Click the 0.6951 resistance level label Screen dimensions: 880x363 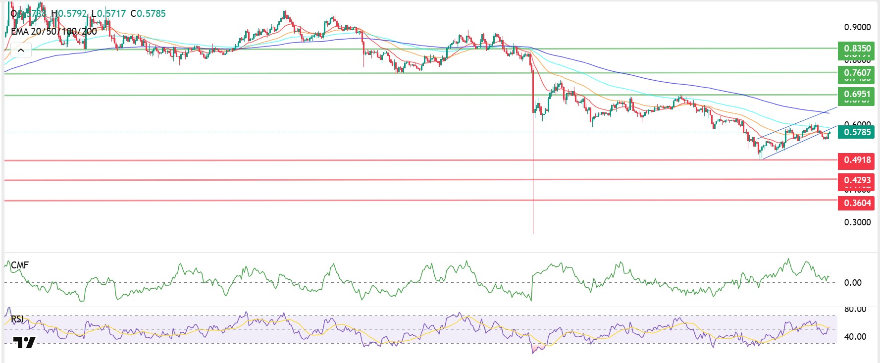click(857, 94)
